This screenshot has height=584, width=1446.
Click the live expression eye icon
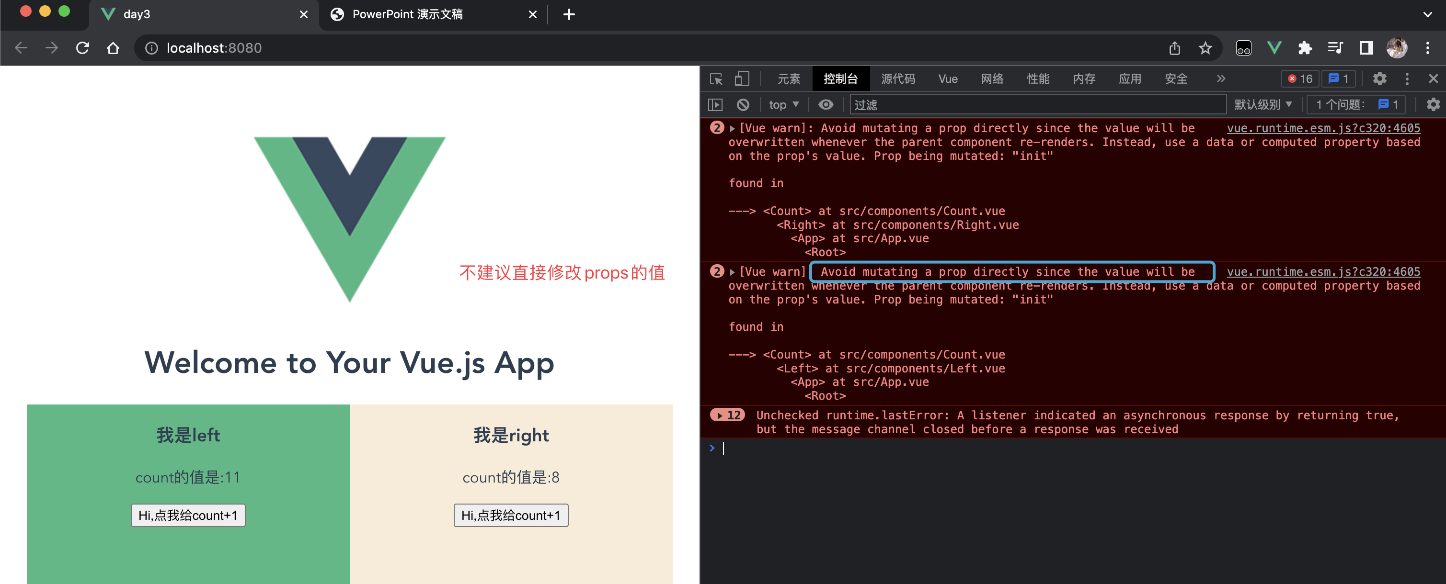[825, 105]
